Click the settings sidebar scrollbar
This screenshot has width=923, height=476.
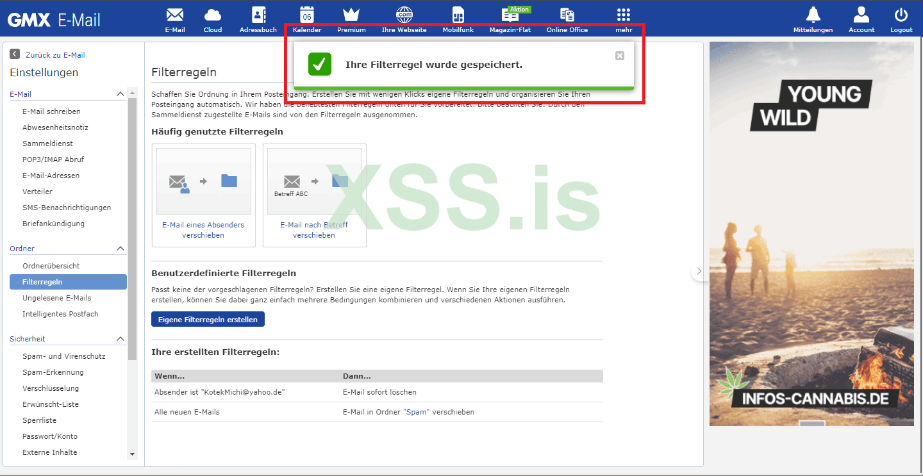click(133, 229)
